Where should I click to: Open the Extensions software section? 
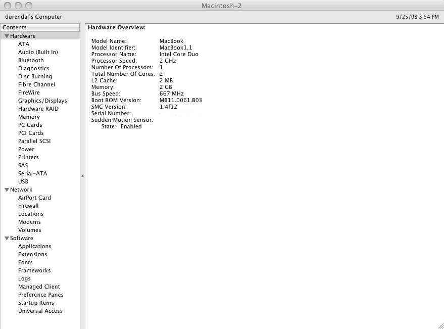[x=32, y=254]
